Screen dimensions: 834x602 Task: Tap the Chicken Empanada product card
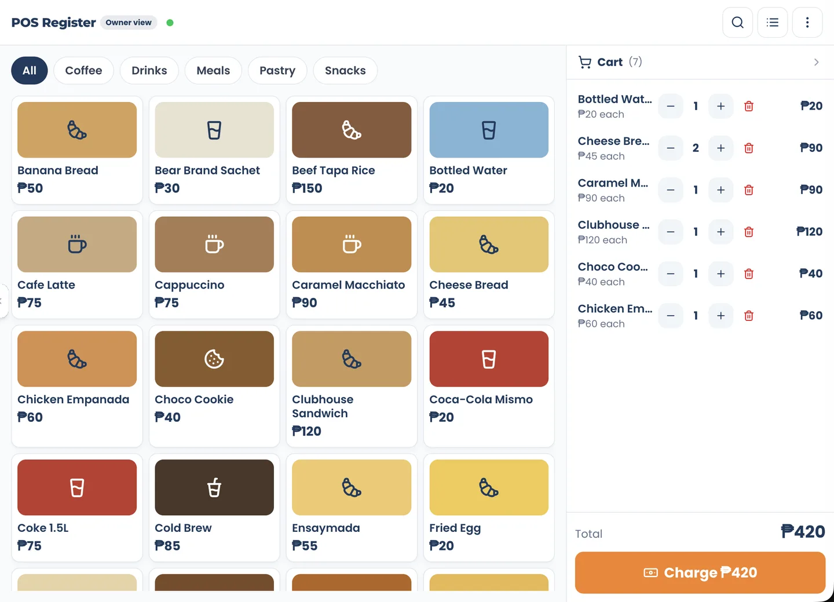(77, 386)
